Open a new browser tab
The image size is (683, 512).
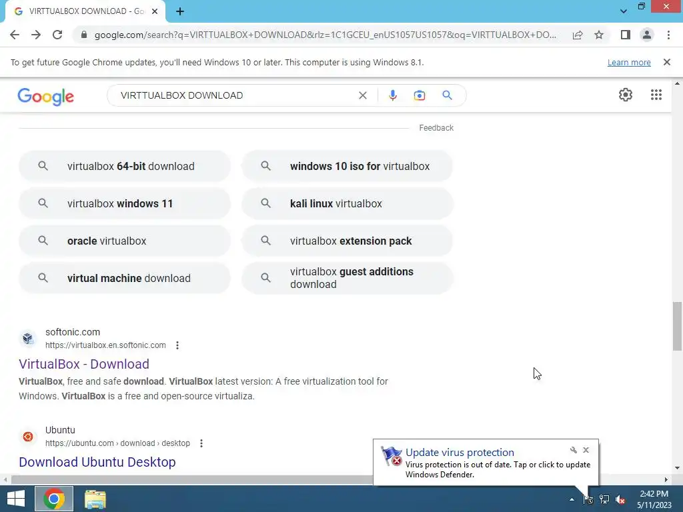(x=180, y=11)
